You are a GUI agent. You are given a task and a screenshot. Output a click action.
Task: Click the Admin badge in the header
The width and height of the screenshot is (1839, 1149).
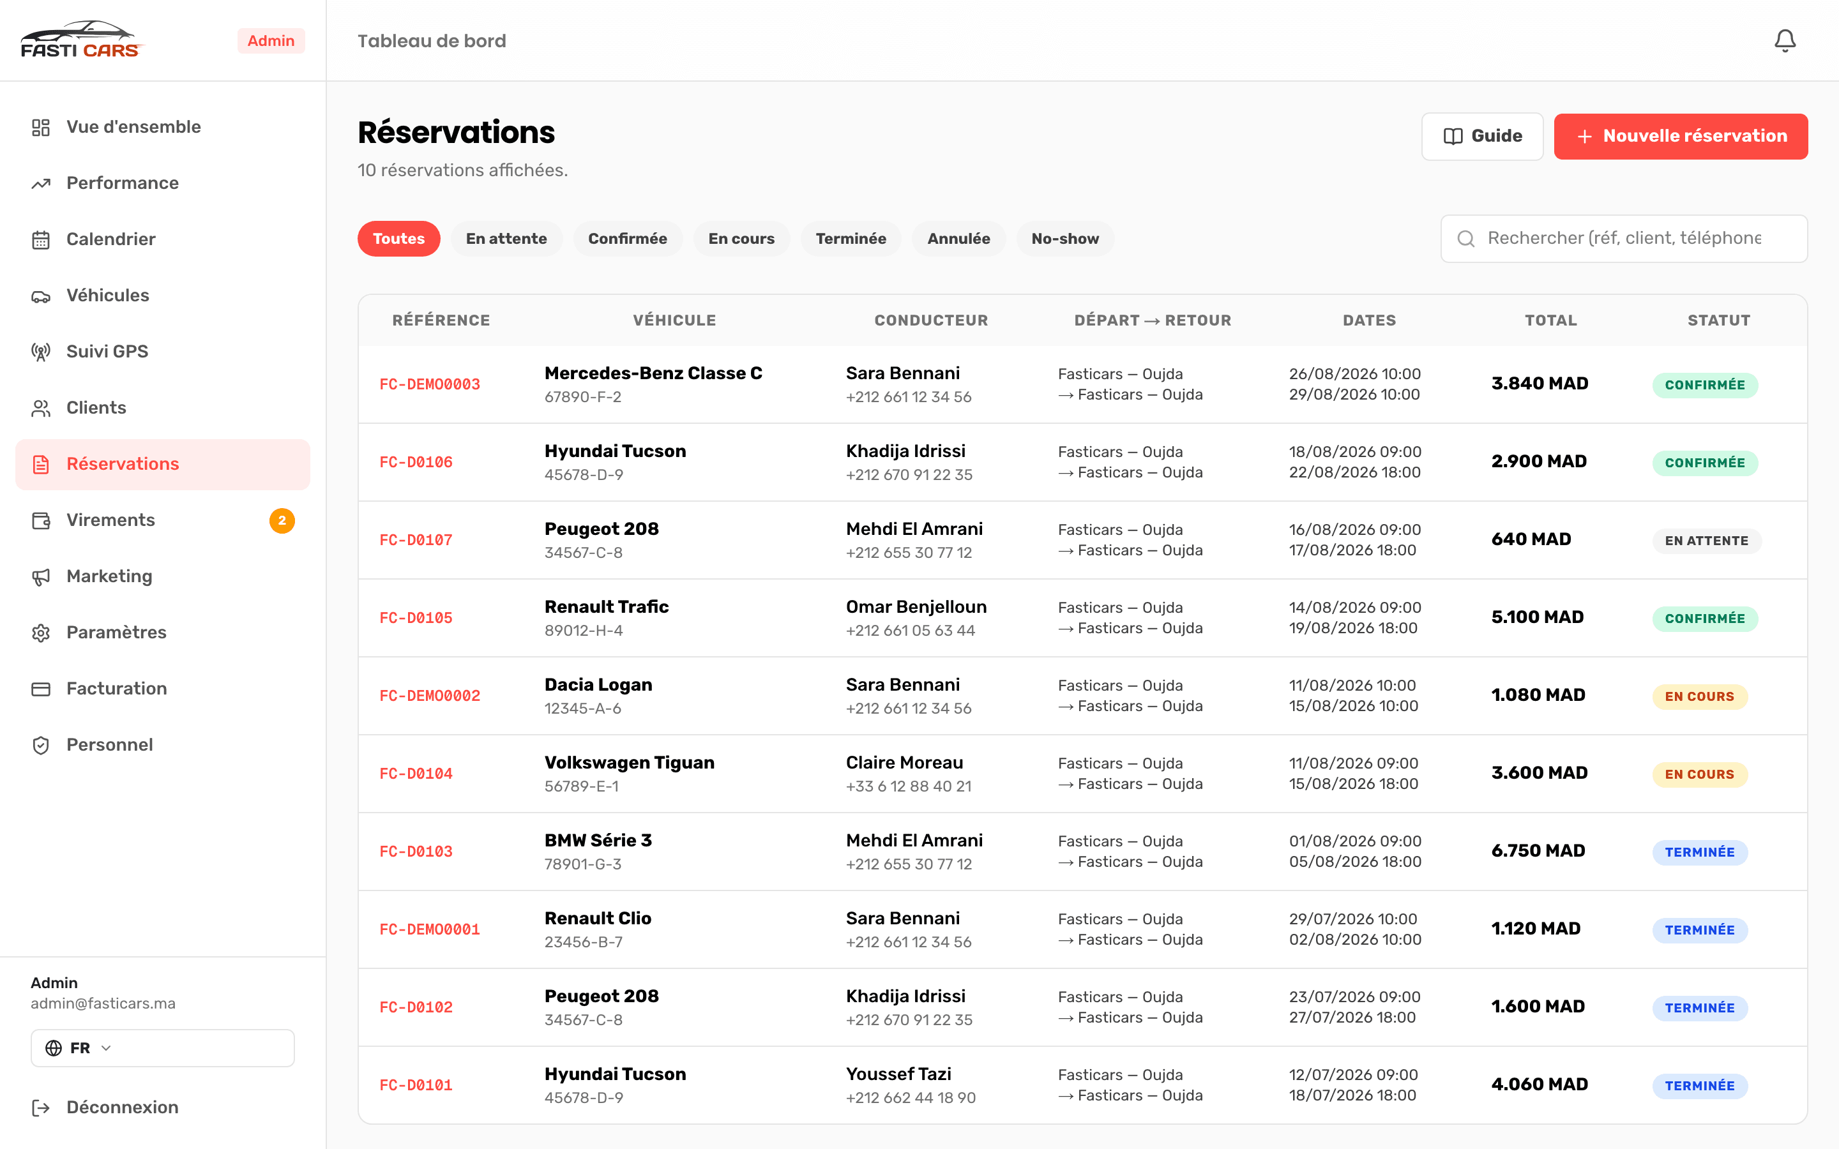[x=271, y=41]
